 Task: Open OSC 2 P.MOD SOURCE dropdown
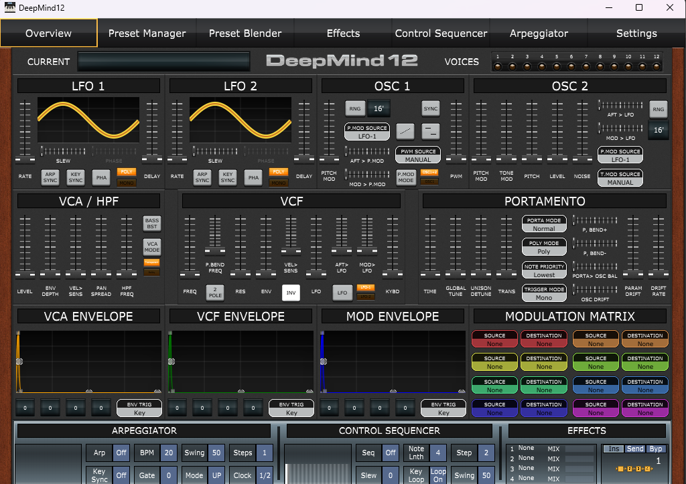click(620, 155)
